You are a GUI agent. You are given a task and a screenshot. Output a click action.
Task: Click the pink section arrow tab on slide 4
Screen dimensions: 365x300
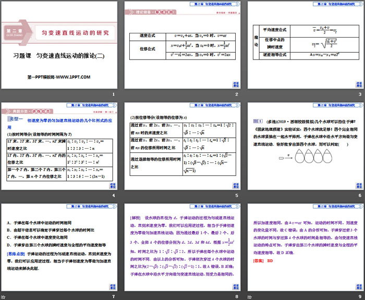tap(27, 111)
